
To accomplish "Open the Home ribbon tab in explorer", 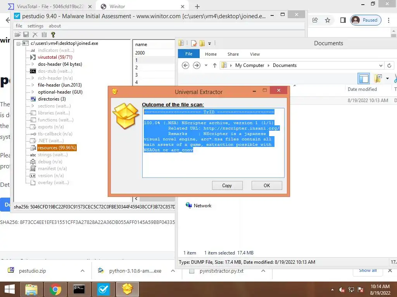I will coord(211,54).
